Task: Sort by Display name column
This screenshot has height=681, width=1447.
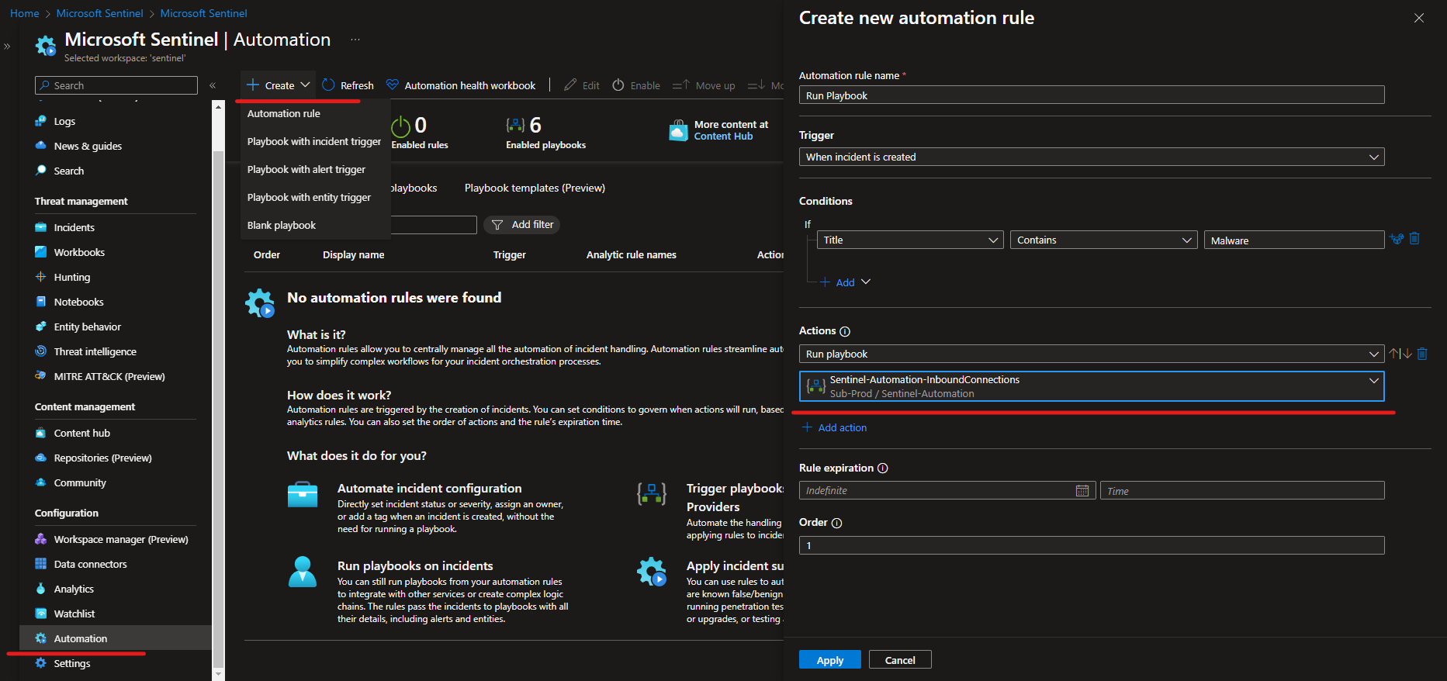Action: pos(353,254)
